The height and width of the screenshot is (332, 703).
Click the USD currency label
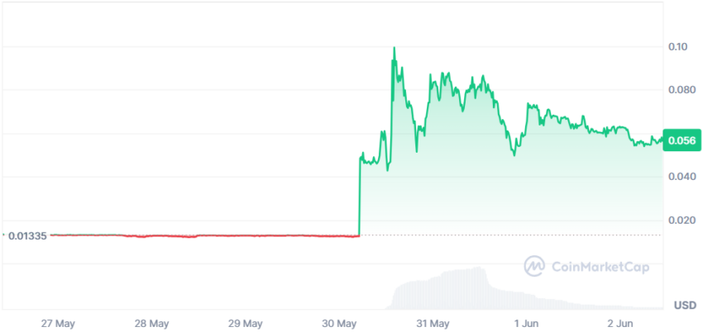(x=686, y=306)
